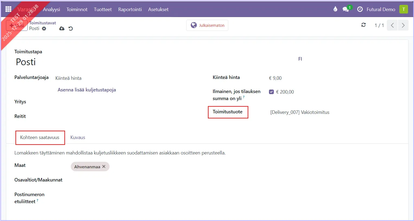Go to the previous record arrow
The width and height of the screenshot is (414, 221).
[x=392, y=25]
